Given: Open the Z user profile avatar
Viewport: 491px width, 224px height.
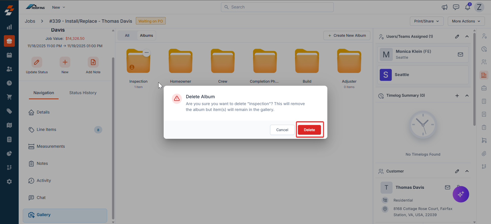Looking at the screenshot, I should point(479,7).
